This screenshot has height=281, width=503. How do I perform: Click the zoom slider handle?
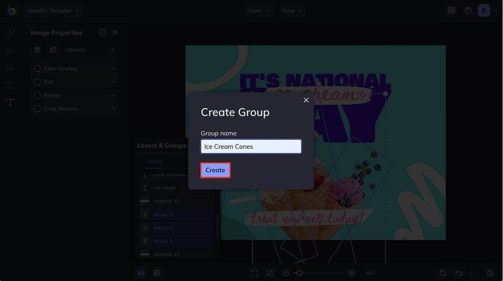(x=299, y=273)
